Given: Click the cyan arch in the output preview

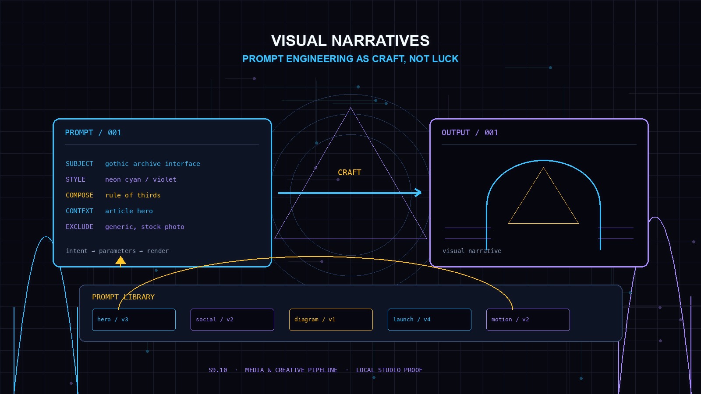Looking at the screenshot, I should click(543, 205).
